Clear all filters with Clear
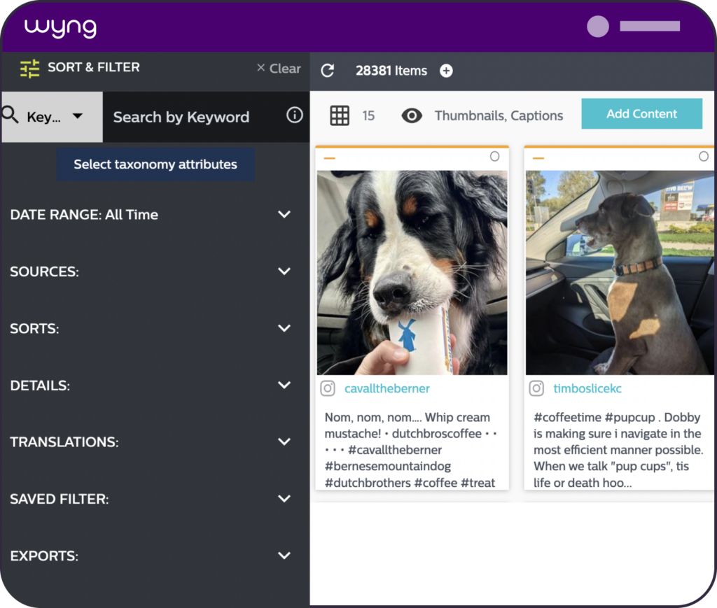This screenshot has height=608, width=717. coord(279,69)
